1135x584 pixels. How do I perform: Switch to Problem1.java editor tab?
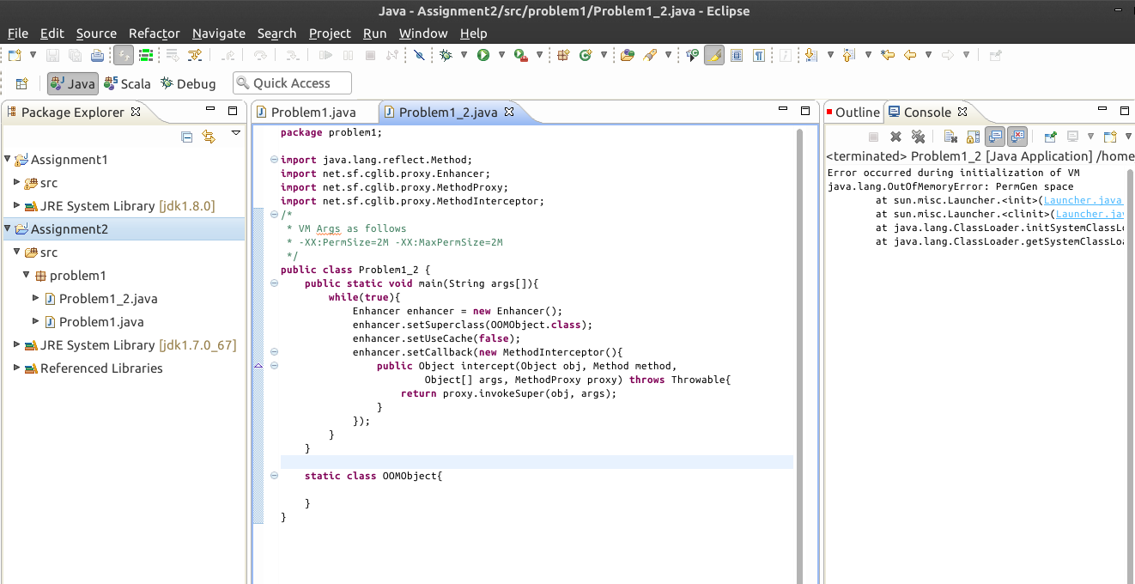pos(313,112)
